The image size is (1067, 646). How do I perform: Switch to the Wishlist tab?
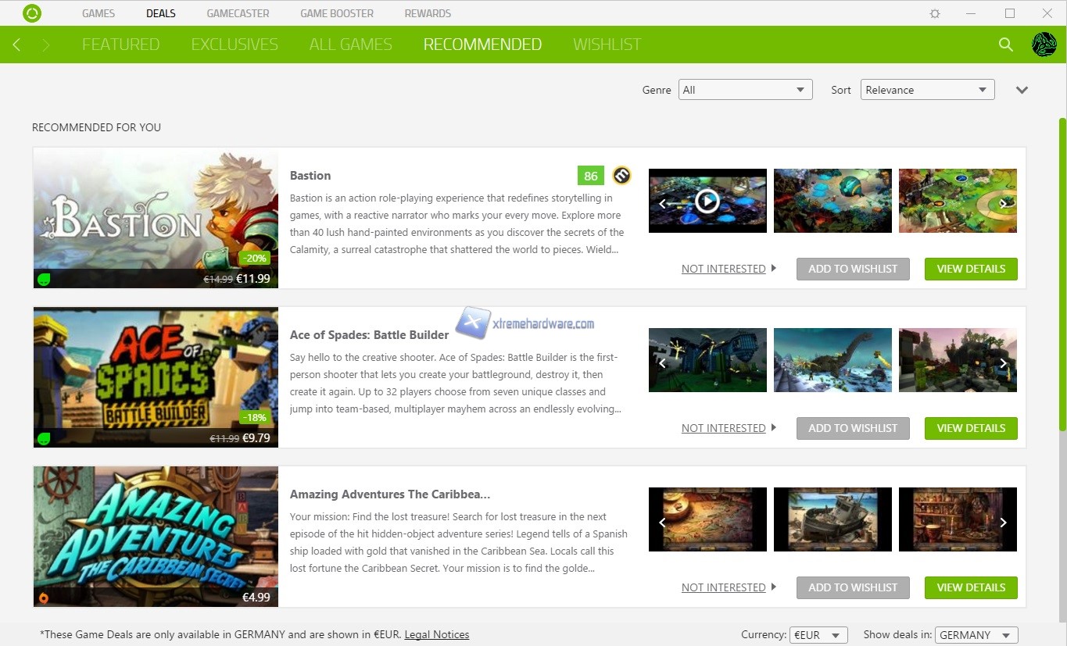point(607,45)
